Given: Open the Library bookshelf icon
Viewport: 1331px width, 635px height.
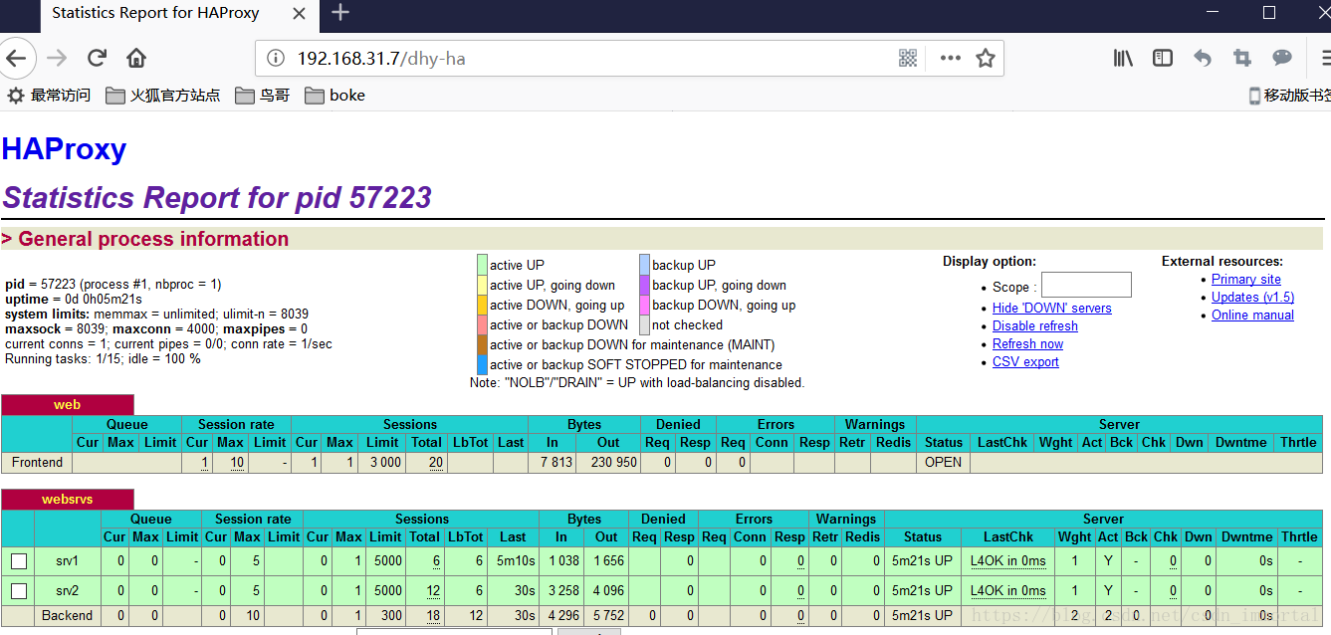Looking at the screenshot, I should click(x=1123, y=58).
